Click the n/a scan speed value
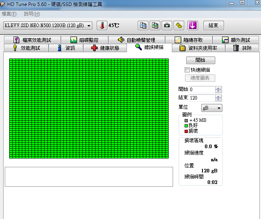 pyautogui.click(x=214, y=160)
